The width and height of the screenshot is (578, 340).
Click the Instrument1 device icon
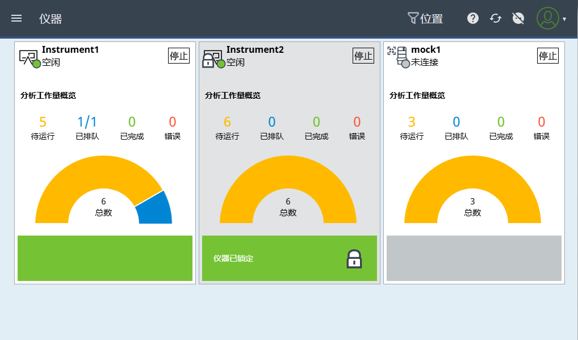(x=30, y=58)
